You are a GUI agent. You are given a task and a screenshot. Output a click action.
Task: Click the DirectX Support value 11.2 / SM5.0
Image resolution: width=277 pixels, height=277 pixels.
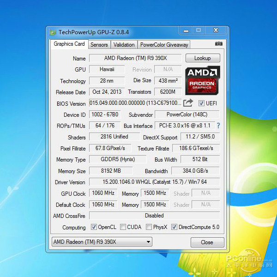(x=200, y=137)
